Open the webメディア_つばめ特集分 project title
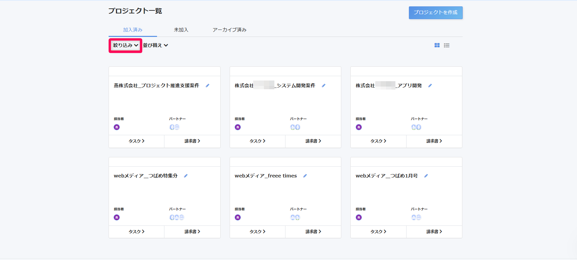Image resolution: width=577 pixels, height=260 pixels. (146, 176)
